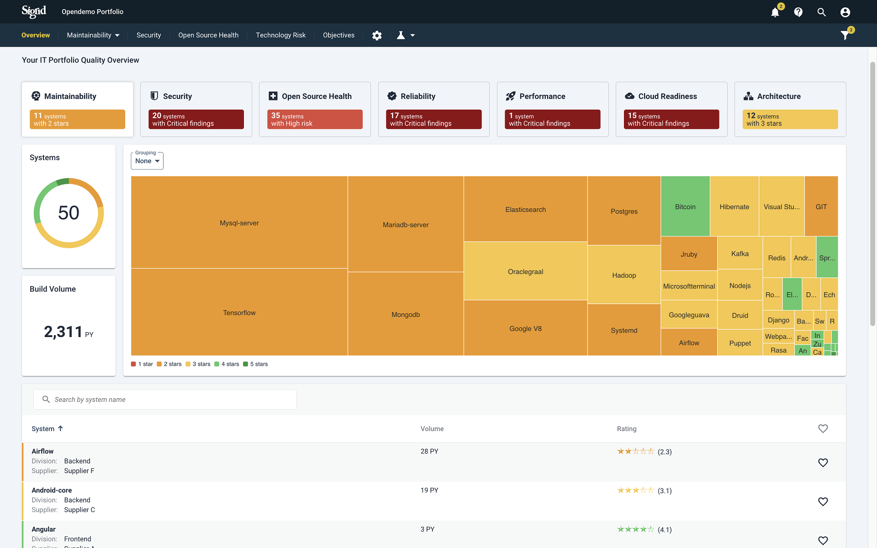Viewport: 877px width, 548px height.
Task: Open the user account icon
Action: click(845, 12)
